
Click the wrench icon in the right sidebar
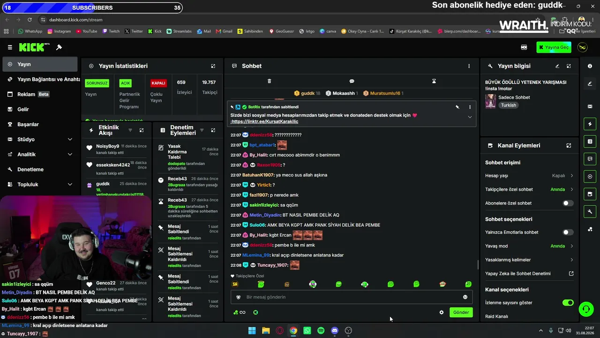[x=590, y=212]
